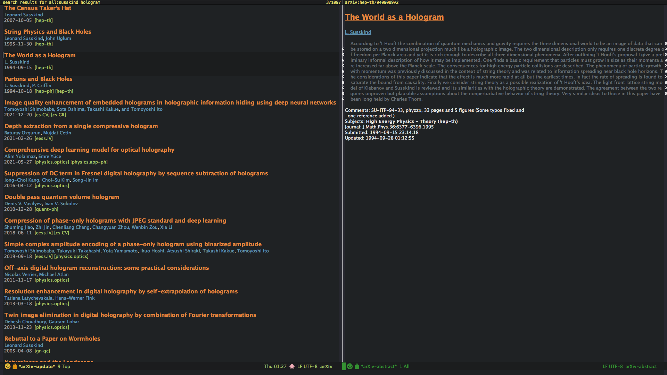Click the green round icon in abstract modeline

pos(350,366)
